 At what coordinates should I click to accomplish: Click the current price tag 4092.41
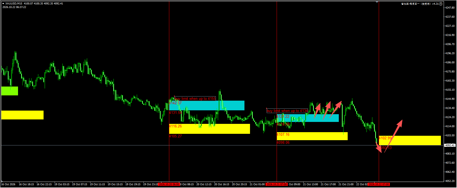coord(450,145)
